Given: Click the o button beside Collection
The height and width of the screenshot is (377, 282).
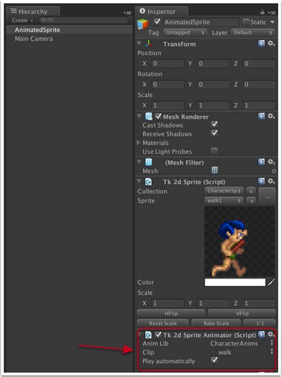Looking at the screenshot, I should coord(251,191).
